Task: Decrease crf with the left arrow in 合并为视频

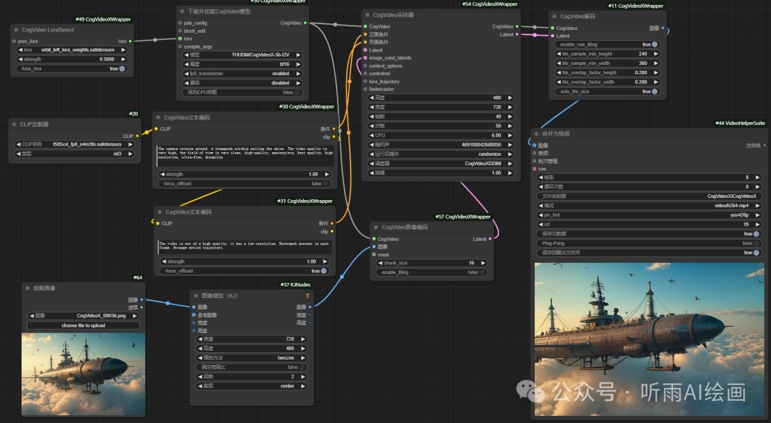Action: coord(541,224)
